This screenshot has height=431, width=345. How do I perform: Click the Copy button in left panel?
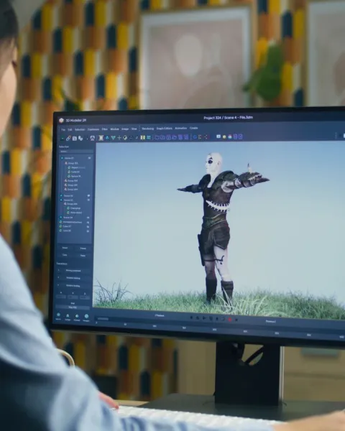(x=65, y=255)
